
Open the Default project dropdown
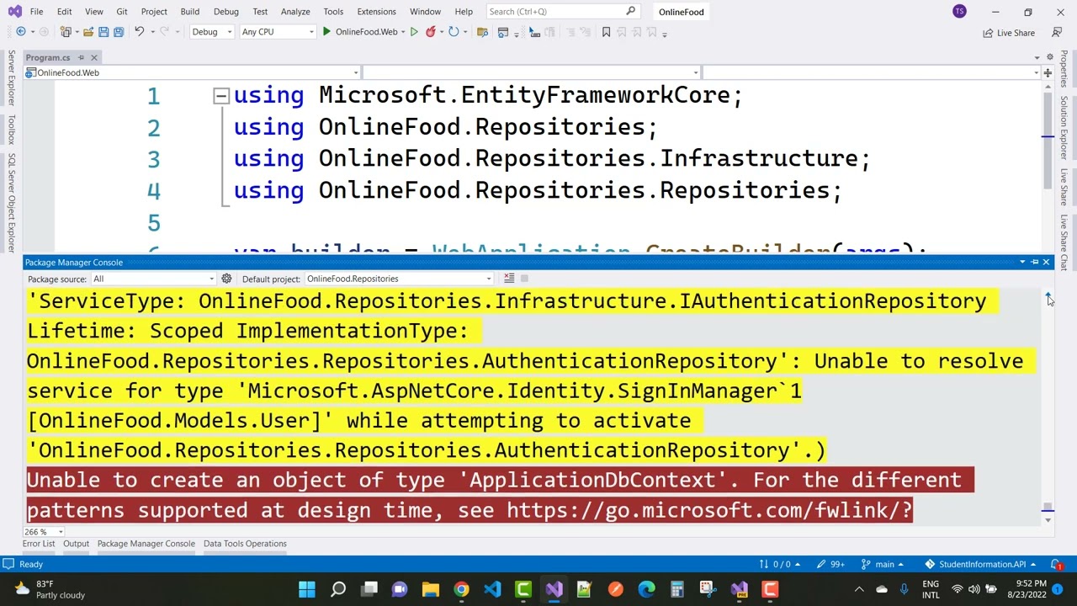[x=400, y=279]
